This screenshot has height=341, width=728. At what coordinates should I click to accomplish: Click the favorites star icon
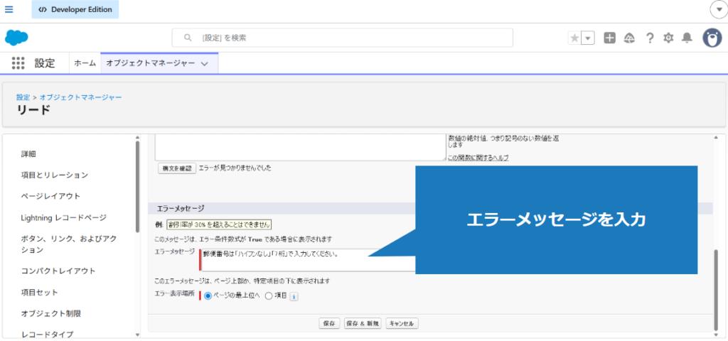(x=574, y=38)
